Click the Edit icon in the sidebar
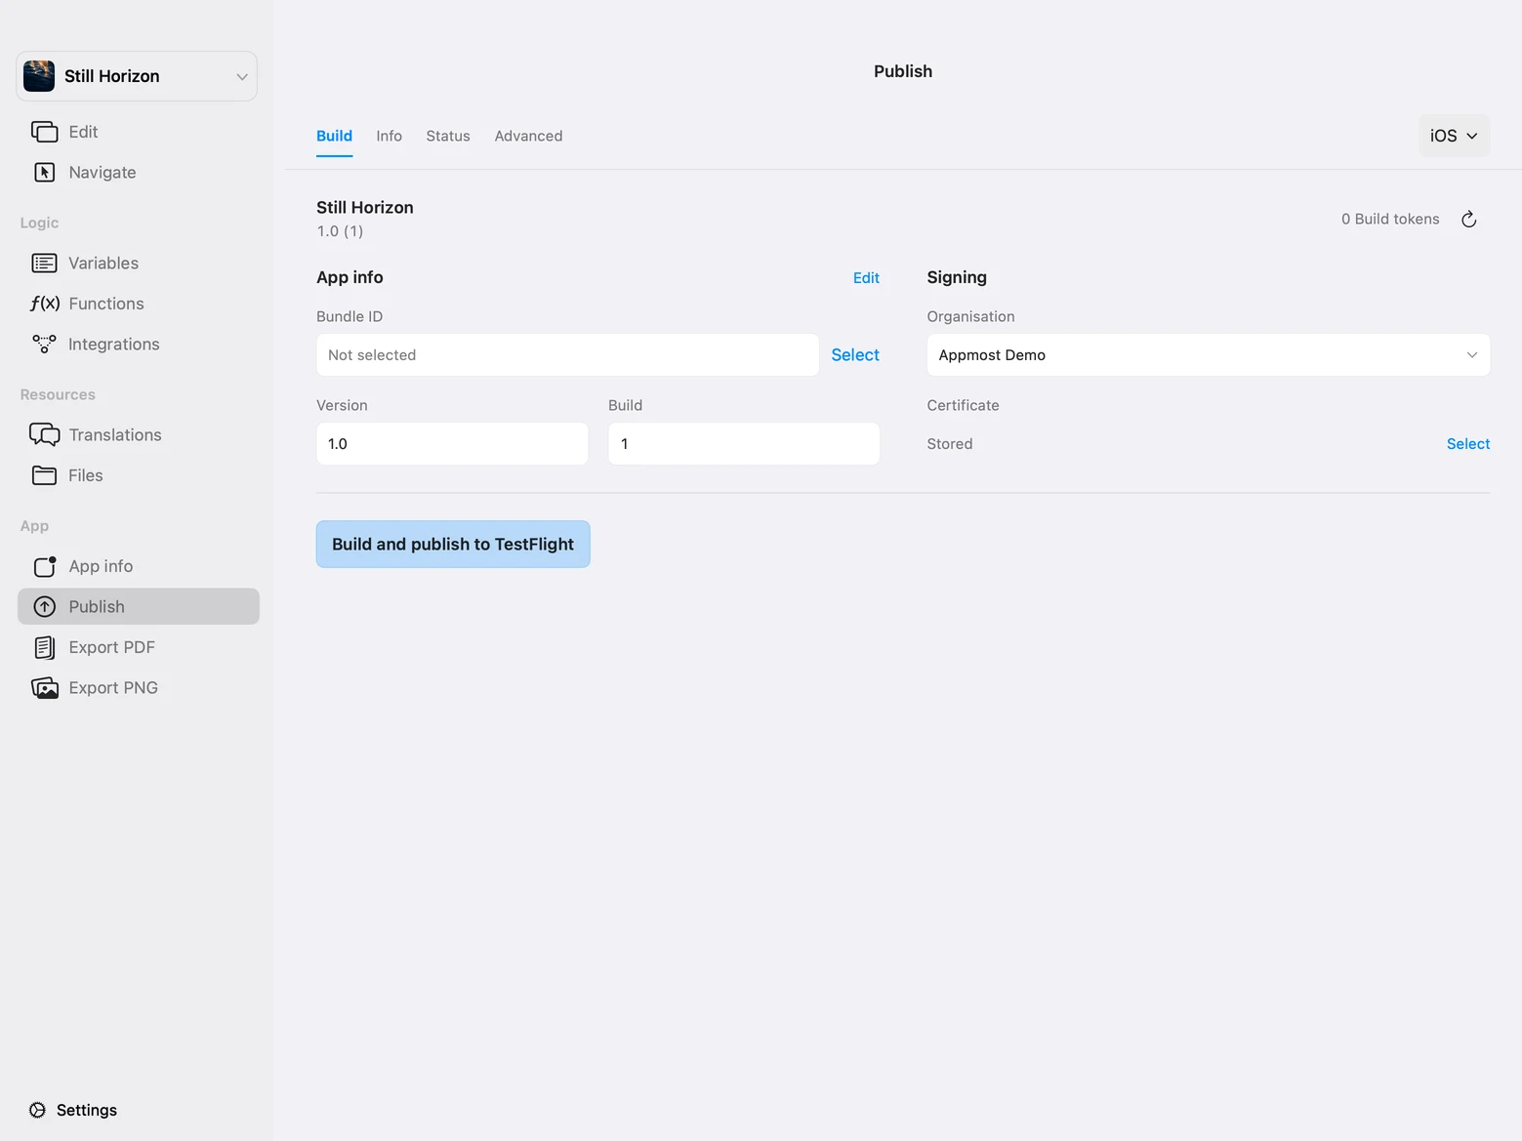This screenshot has height=1141, width=1522. 45,132
